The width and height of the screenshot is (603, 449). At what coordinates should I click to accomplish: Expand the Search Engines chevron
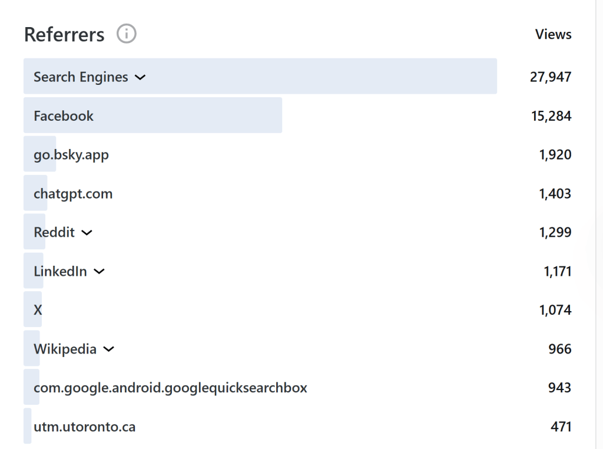point(140,77)
